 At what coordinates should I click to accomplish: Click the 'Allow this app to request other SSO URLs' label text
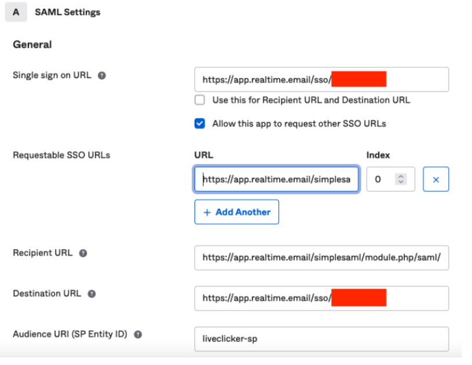tap(299, 123)
